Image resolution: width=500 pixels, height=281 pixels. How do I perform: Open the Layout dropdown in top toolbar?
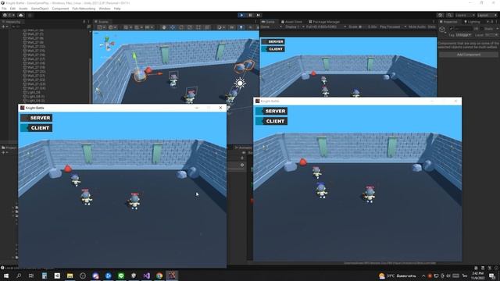(487, 15)
